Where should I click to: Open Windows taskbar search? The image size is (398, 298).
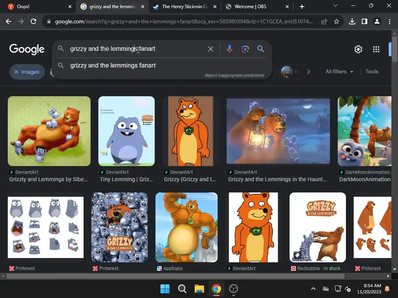(x=182, y=289)
